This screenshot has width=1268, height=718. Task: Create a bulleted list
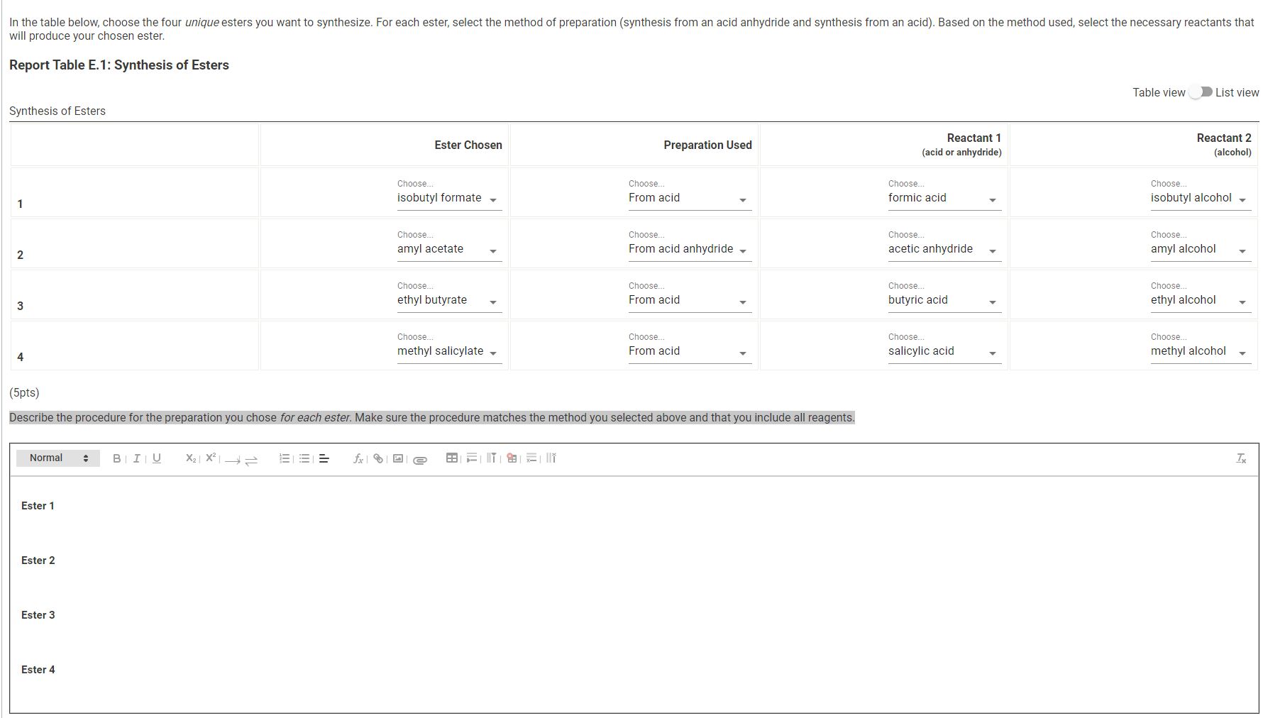pyautogui.click(x=304, y=458)
